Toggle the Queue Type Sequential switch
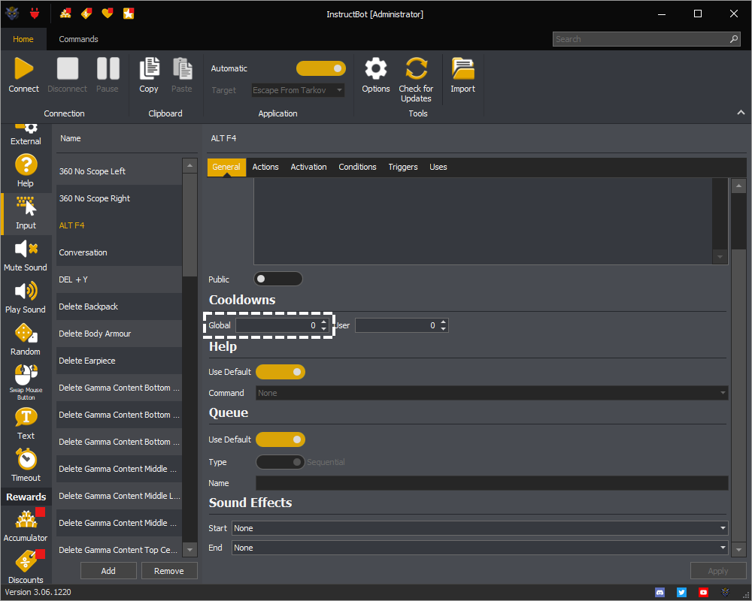 click(280, 462)
